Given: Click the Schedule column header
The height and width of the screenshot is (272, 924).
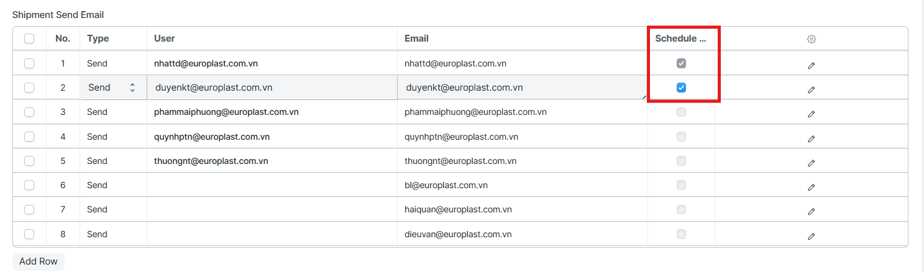Looking at the screenshot, I should 680,39.
